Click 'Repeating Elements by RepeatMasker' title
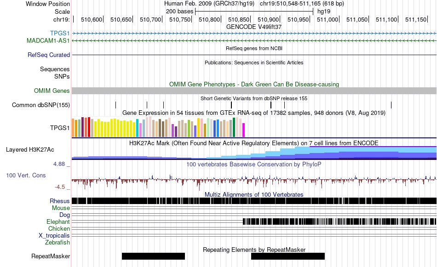 254,250
